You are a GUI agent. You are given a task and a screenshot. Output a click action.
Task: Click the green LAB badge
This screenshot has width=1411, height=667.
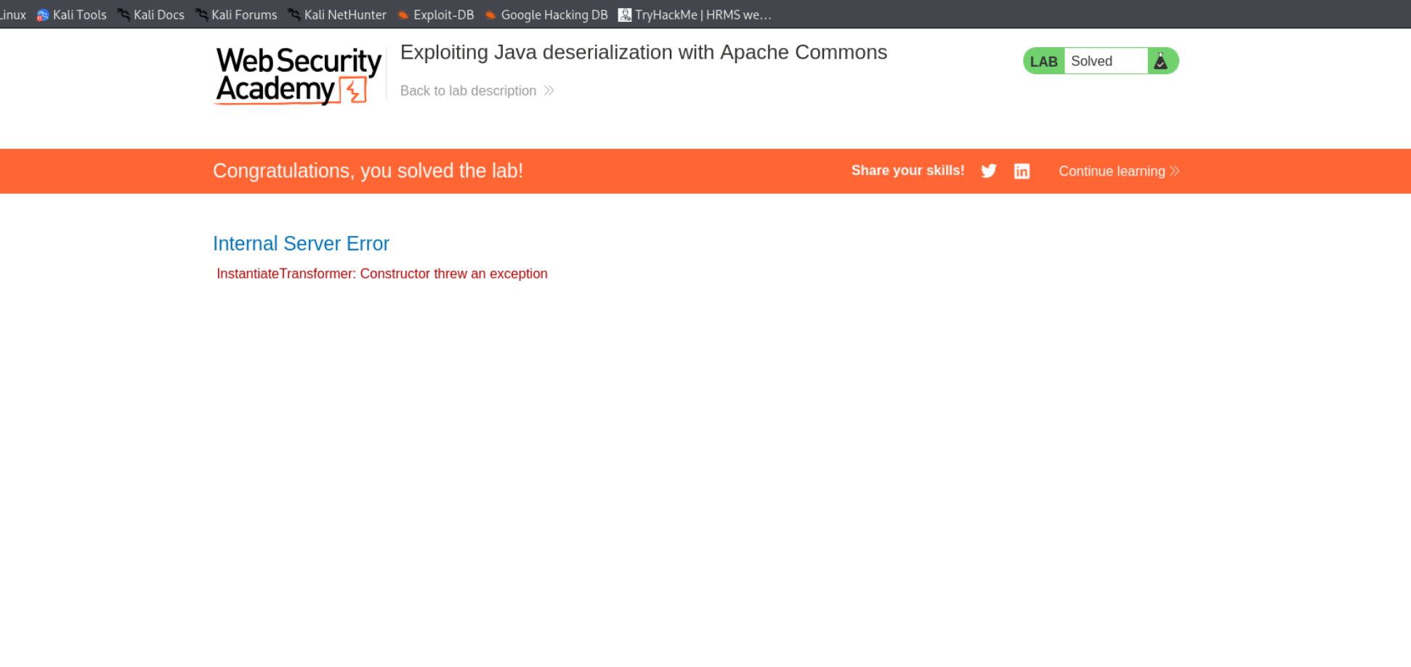click(x=1043, y=61)
